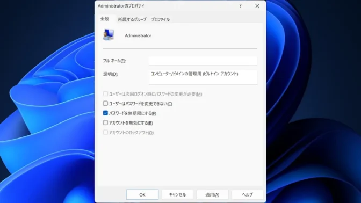
Task: Select the Administrator name text
Action: click(x=138, y=35)
